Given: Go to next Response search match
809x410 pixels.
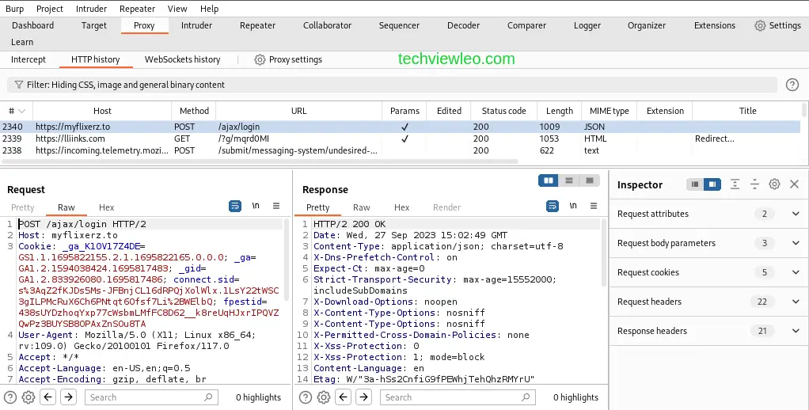Looking at the screenshot, I should [363, 397].
